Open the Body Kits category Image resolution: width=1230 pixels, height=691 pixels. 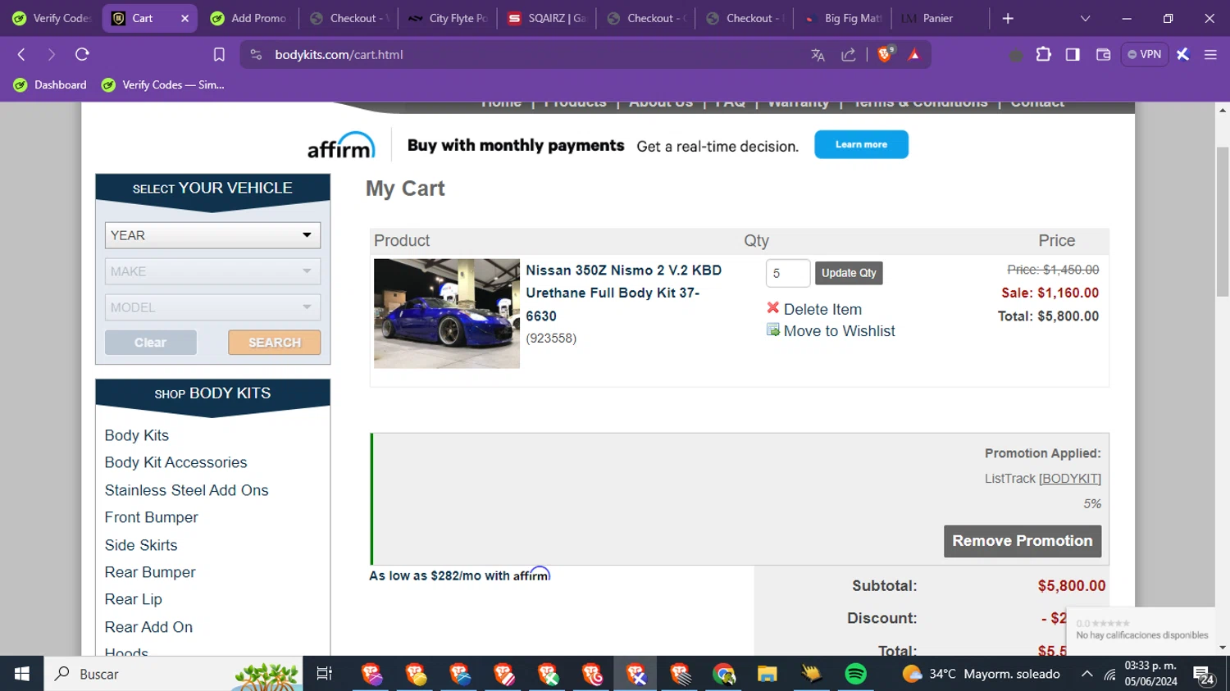click(x=137, y=435)
